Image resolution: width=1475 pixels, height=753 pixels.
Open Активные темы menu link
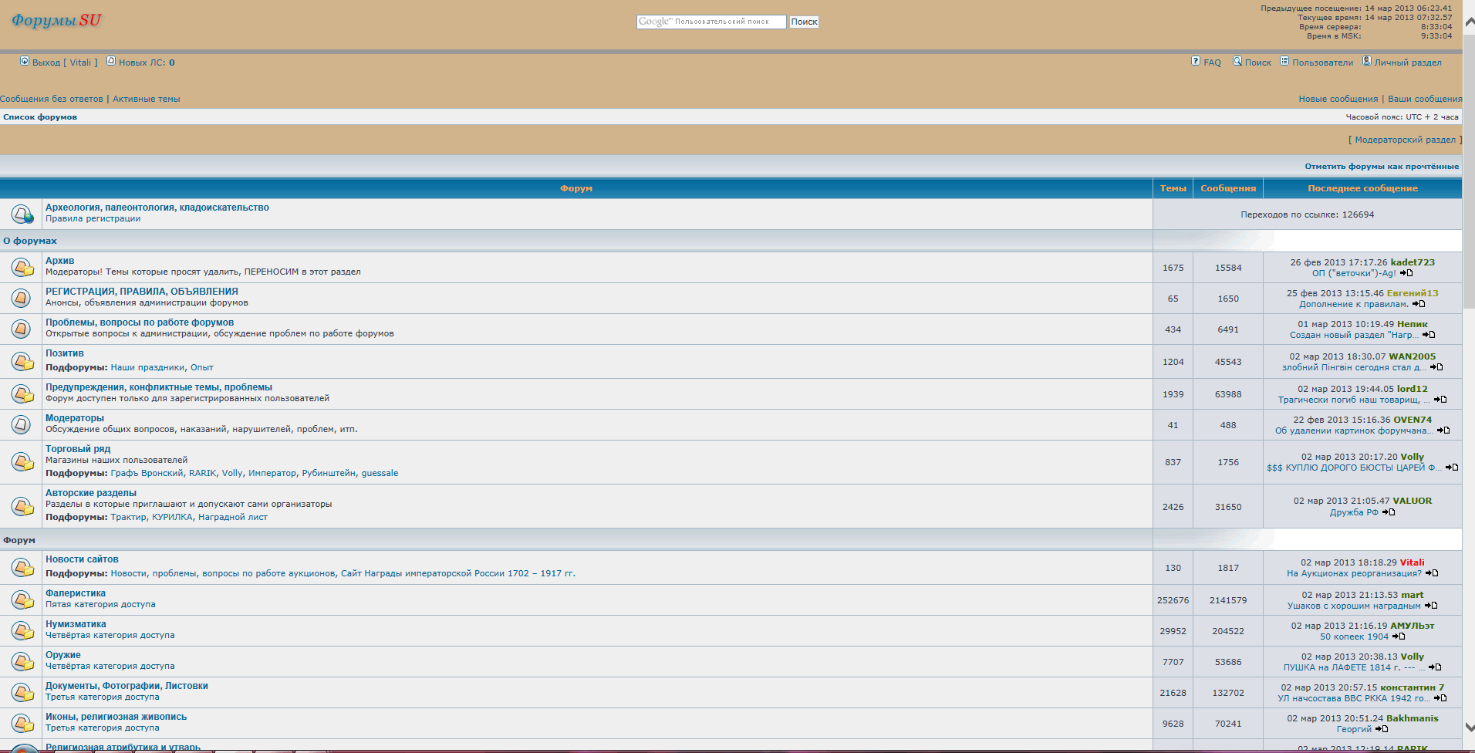(x=147, y=99)
